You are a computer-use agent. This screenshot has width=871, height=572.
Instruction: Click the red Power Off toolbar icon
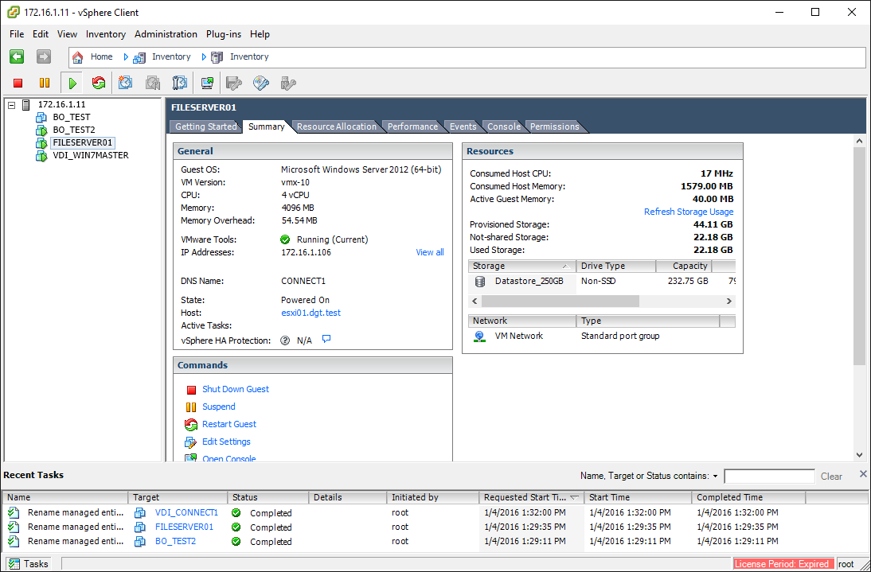[x=18, y=84]
